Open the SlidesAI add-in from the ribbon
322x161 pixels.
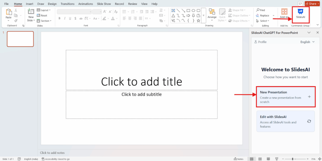click(300, 13)
